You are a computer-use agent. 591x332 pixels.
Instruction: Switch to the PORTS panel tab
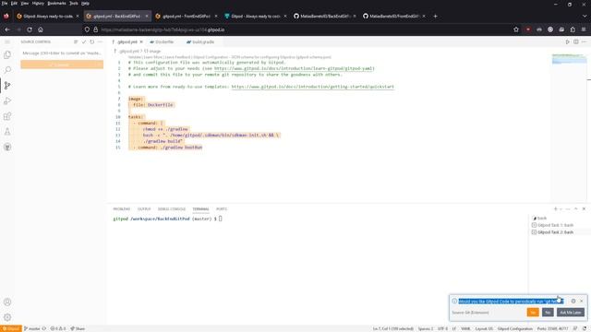(x=222, y=209)
